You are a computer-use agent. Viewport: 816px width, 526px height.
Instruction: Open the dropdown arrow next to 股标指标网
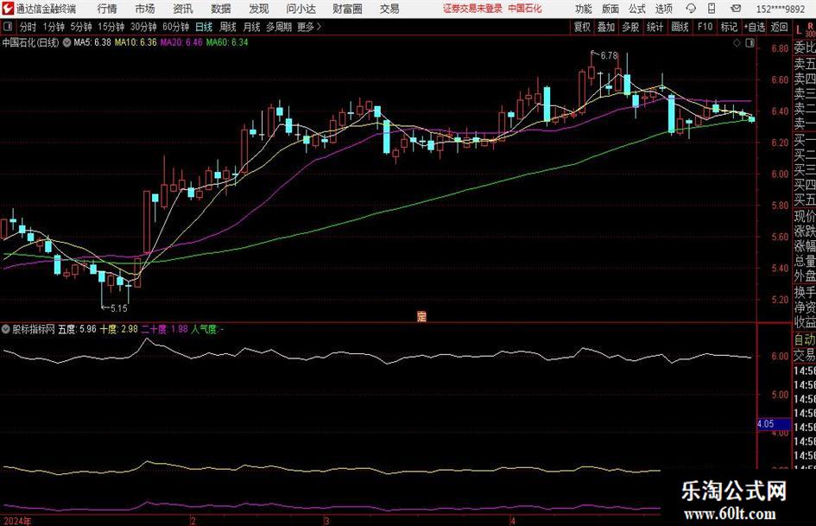6,329
